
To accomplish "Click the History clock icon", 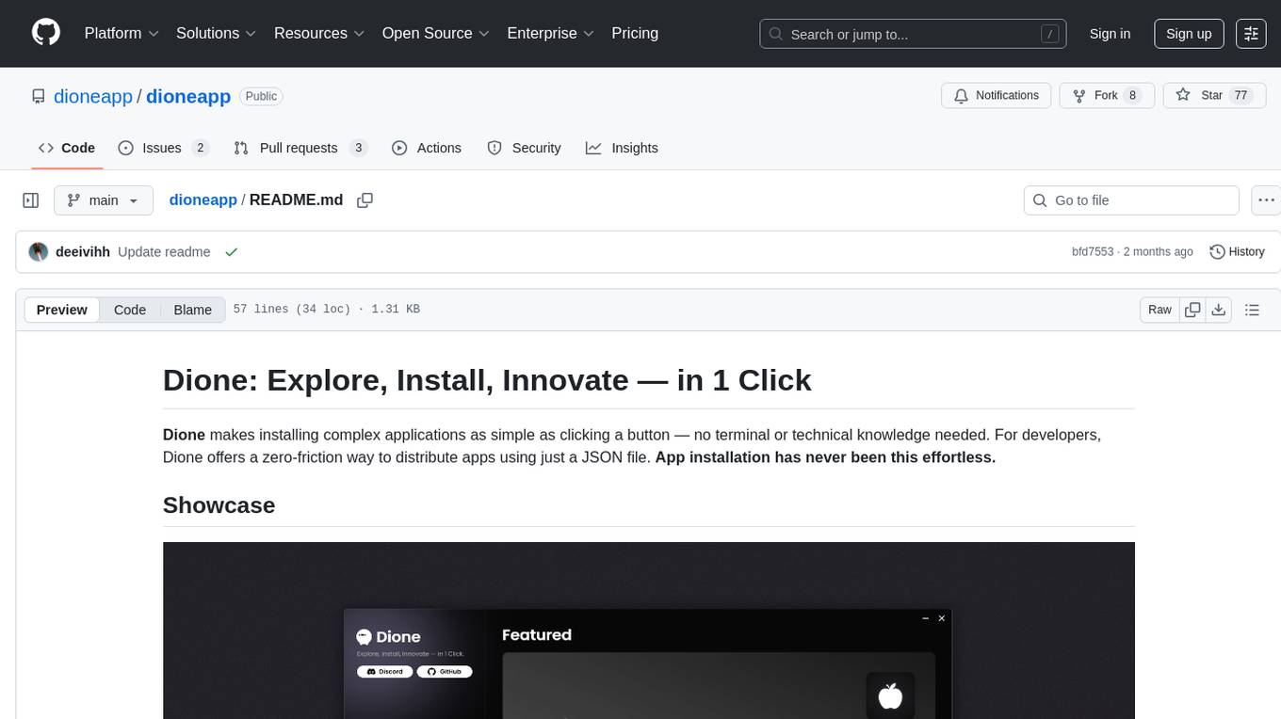I will [x=1217, y=251].
